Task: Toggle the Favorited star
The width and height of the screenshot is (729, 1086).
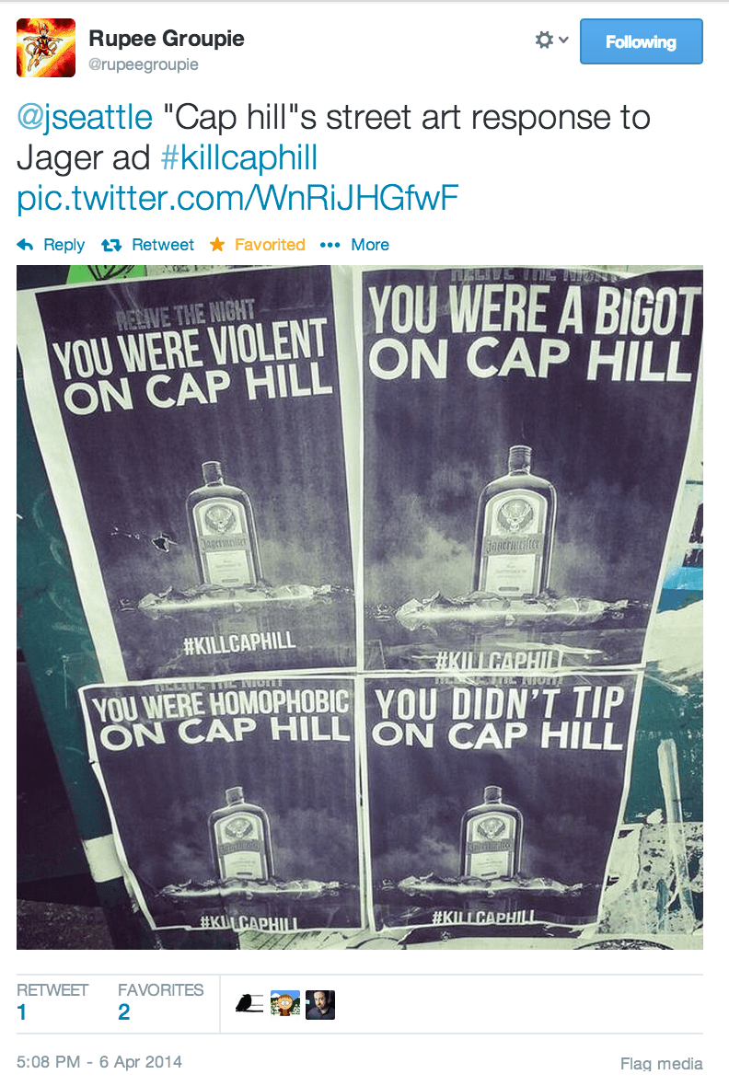Action: 217,245
